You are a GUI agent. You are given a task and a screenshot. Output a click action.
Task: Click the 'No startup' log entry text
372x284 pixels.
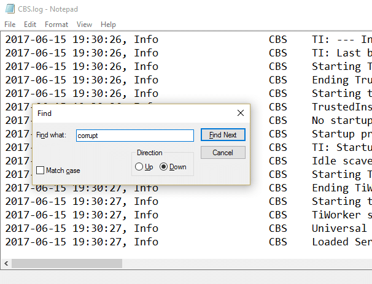coord(342,120)
